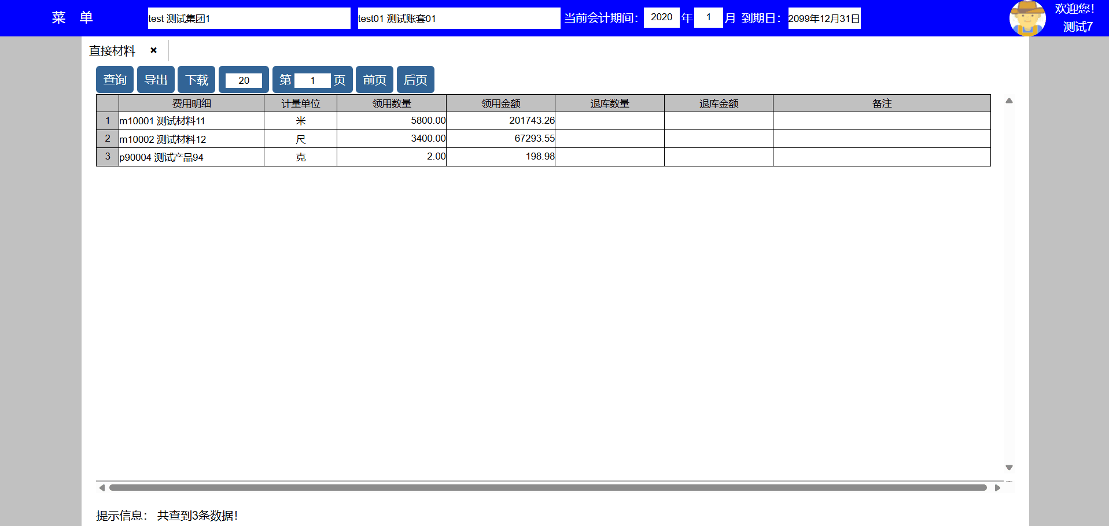The height and width of the screenshot is (526, 1109).
Task: Select row m10001 测试材料11
Action: point(191,121)
